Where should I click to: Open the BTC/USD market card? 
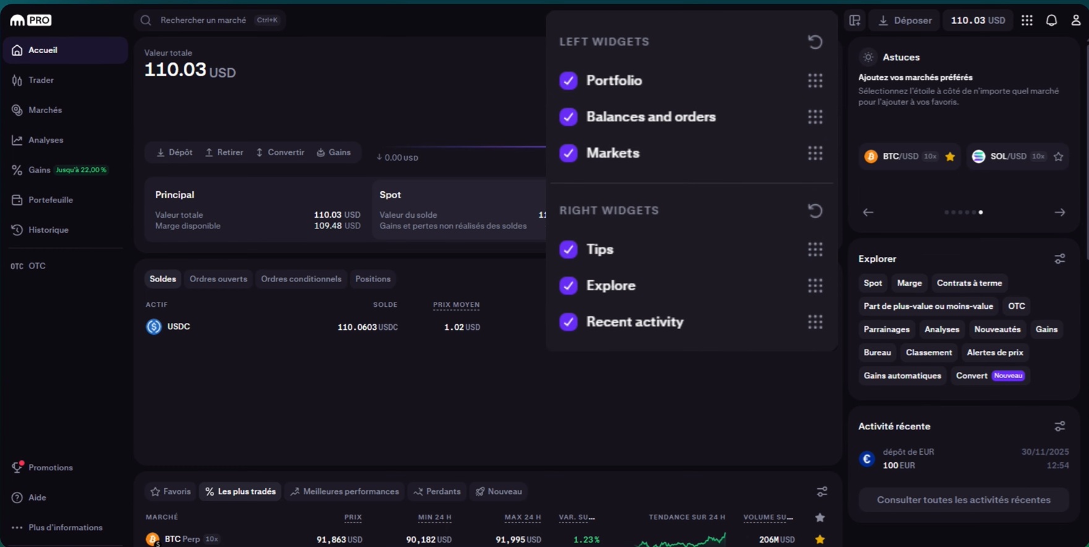coord(910,157)
